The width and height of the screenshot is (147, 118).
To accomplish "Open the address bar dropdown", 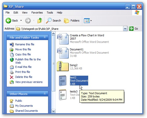I will [x=125, y=29].
